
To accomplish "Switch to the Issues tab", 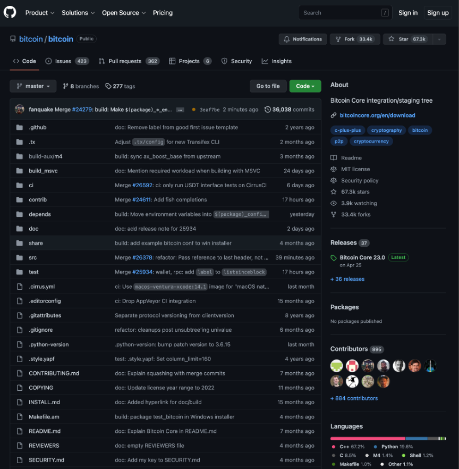I will [x=67, y=61].
